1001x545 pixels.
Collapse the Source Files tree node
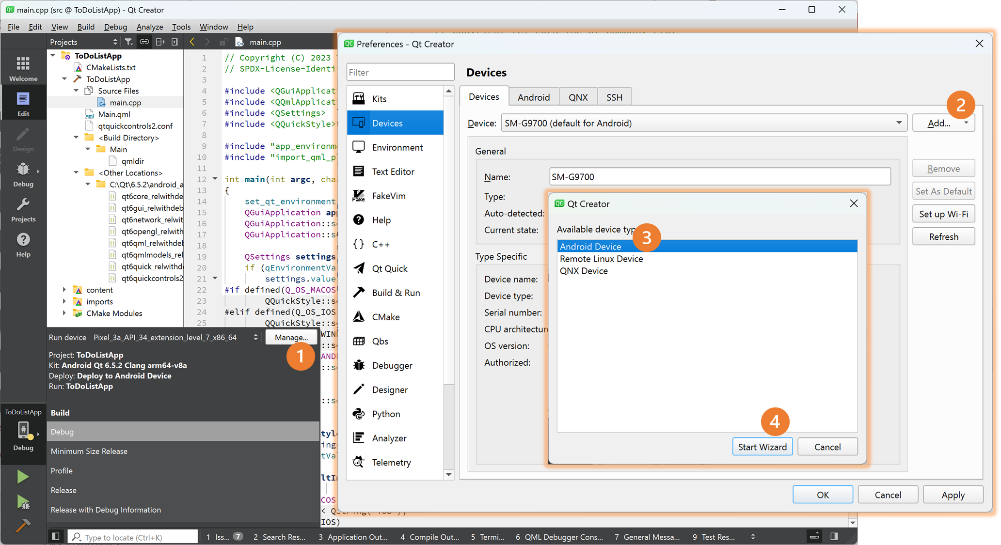pos(76,91)
